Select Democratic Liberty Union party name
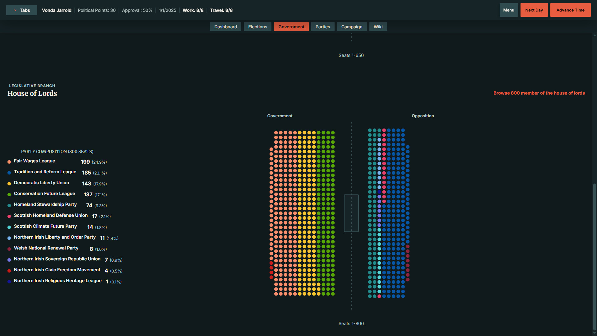Viewport: 597px width, 336px height. (x=41, y=183)
